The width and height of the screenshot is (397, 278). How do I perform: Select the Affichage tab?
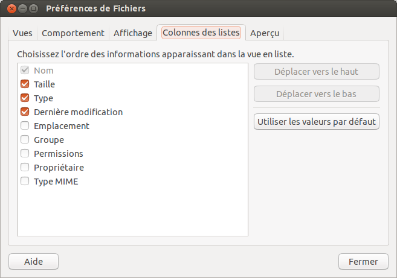tap(133, 33)
